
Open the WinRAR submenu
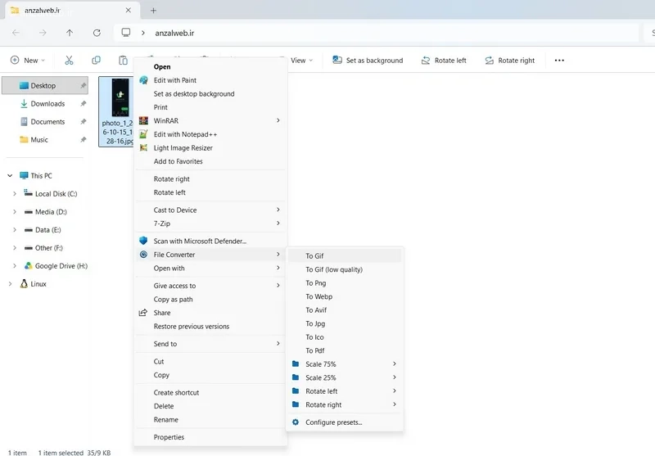[x=210, y=120]
